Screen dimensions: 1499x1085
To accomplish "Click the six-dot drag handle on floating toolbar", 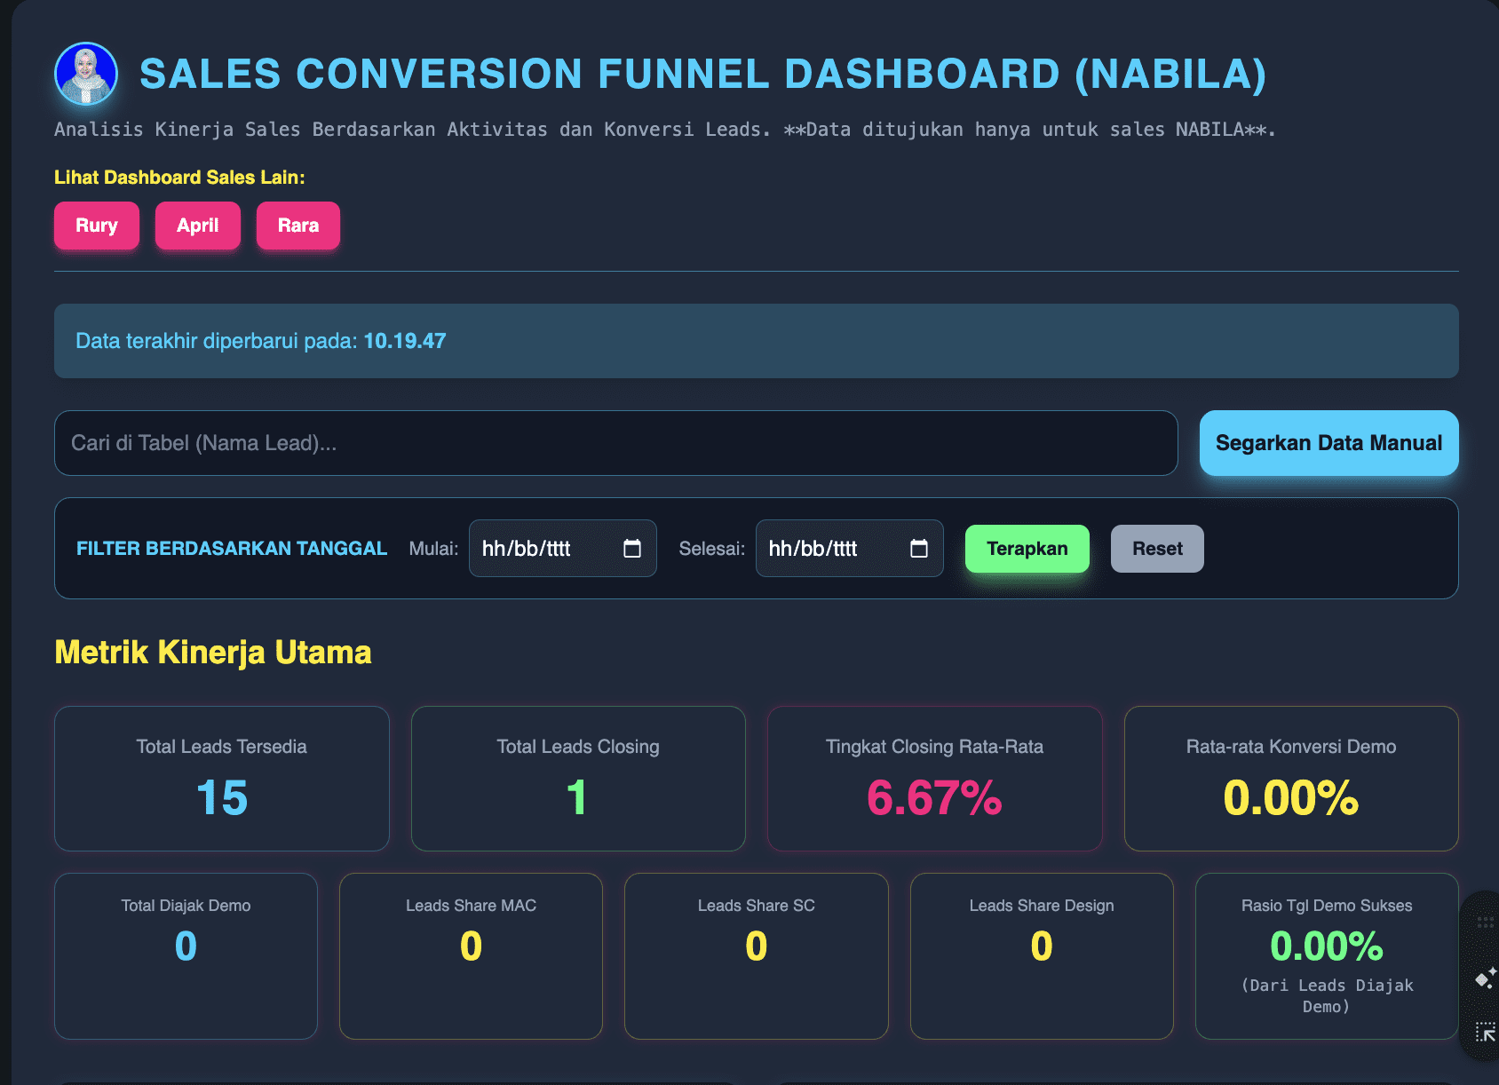I will pos(1485,923).
